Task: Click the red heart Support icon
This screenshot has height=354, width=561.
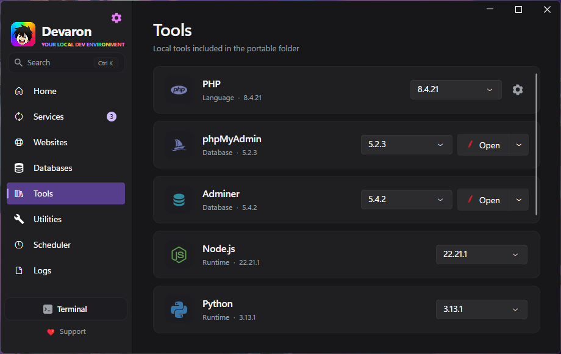Action: tap(51, 332)
